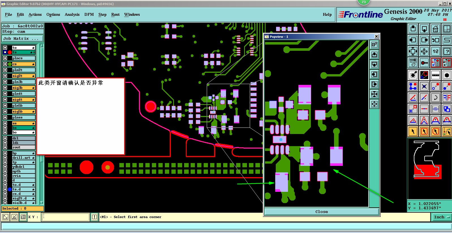Screen dimensions: 452x233
Task: Click the Job Matrix button
Action: (23, 38)
